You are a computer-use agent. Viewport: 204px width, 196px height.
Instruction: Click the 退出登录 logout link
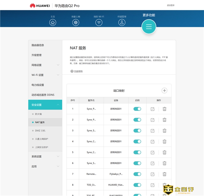pyautogui.click(x=171, y=5)
